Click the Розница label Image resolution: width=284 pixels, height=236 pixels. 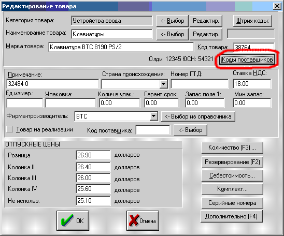point(19,155)
